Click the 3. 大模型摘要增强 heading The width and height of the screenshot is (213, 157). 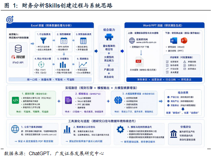pyautogui.click(x=138, y=94)
